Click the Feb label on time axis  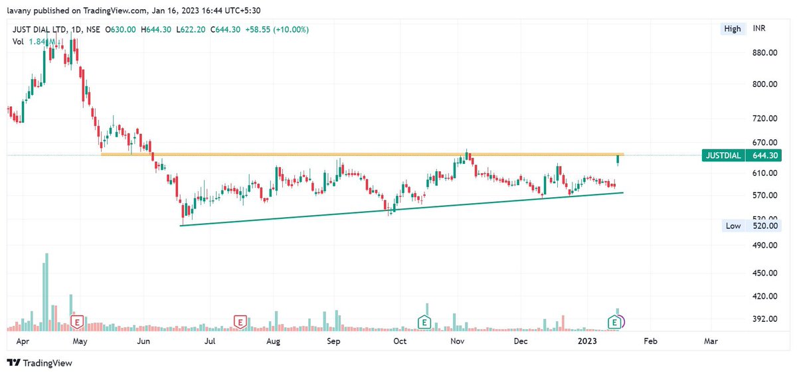(650, 340)
